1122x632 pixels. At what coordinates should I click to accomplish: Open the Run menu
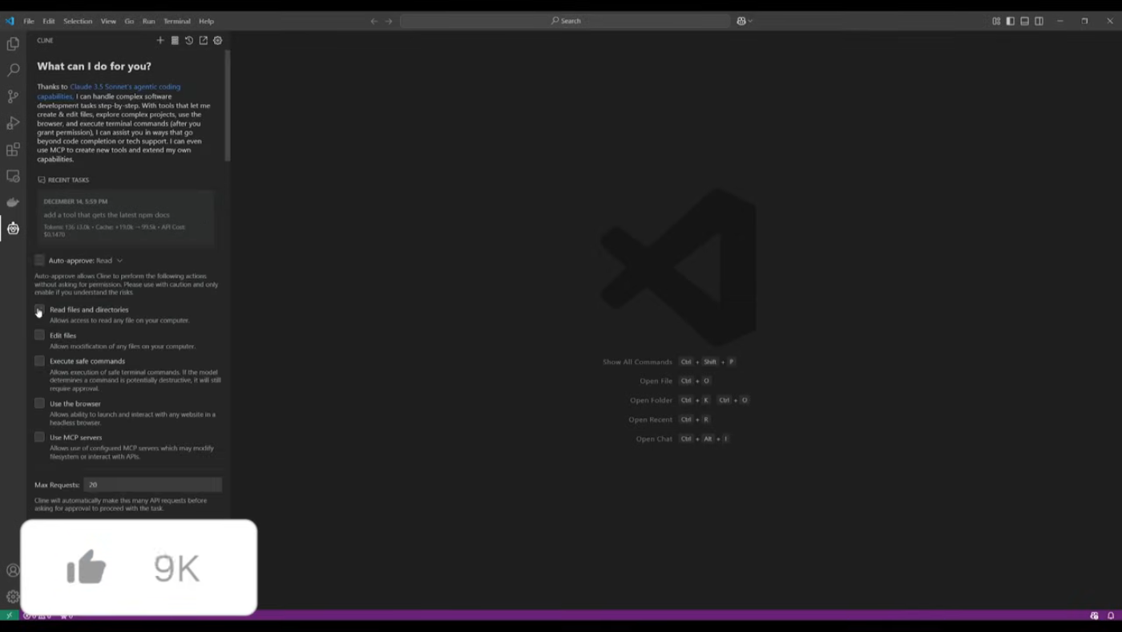[148, 21]
